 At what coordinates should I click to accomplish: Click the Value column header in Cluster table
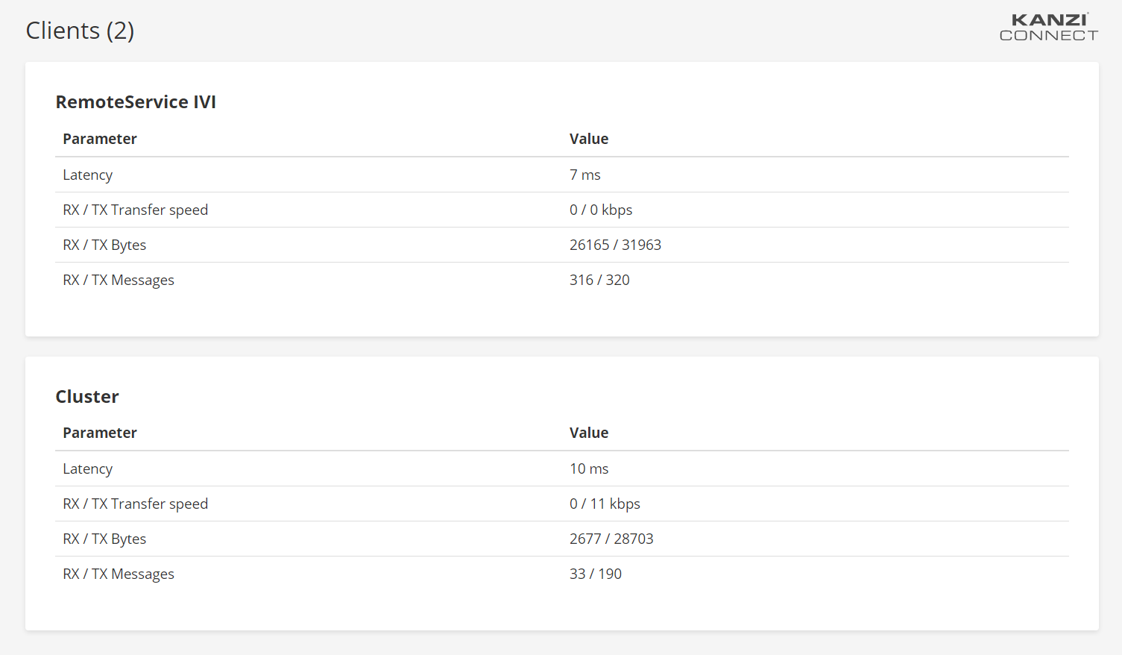(x=589, y=433)
